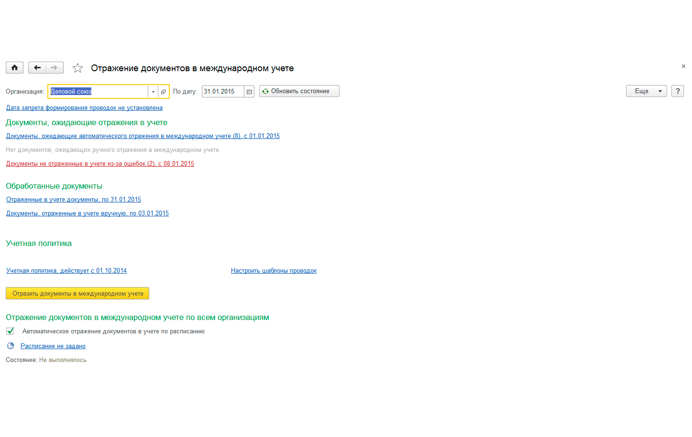Open Настроить шаблоны проводок link
692x437 pixels.
[x=274, y=271]
